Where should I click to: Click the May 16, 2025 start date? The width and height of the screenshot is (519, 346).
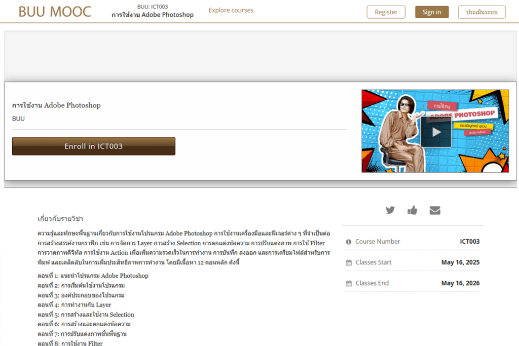[460, 262]
